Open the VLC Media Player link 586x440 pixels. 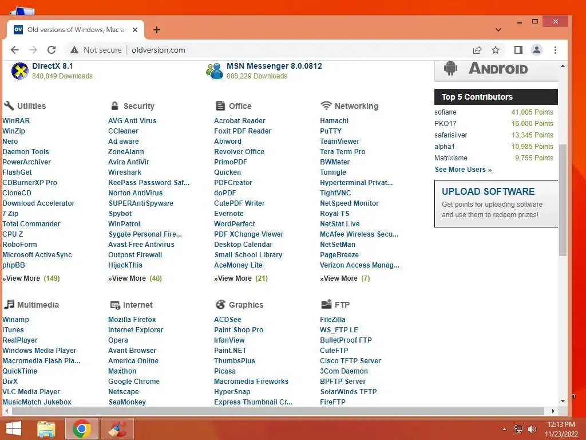(31, 392)
